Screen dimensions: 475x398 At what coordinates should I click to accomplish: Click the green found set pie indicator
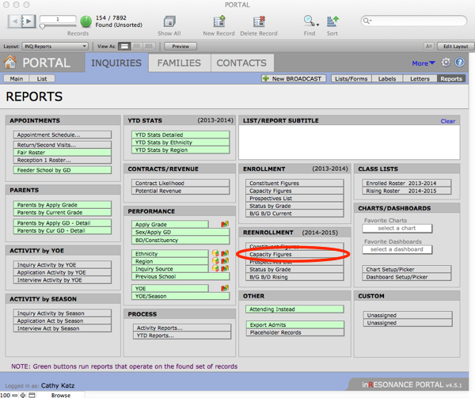pos(85,21)
